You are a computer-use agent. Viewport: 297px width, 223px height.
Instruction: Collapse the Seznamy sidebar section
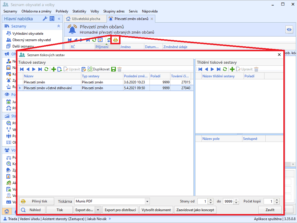tap(58, 26)
